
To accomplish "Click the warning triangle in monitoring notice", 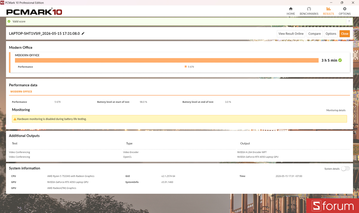I will click(15, 119).
